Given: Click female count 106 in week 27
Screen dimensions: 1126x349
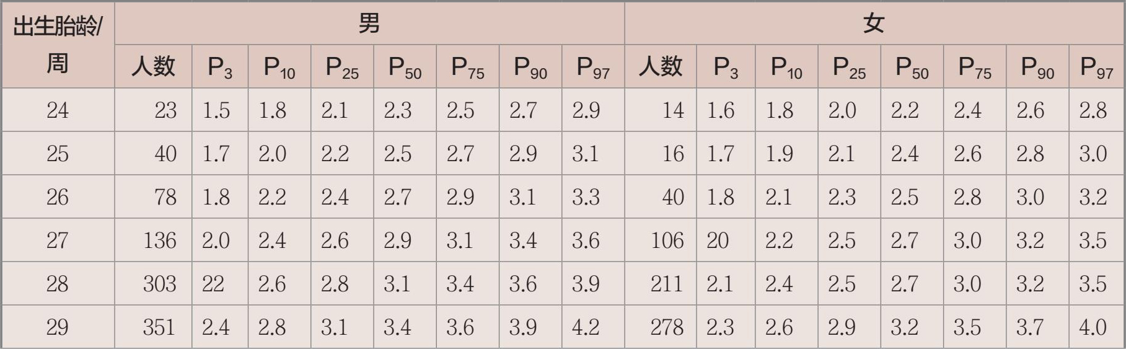Looking at the screenshot, I should (667, 241).
